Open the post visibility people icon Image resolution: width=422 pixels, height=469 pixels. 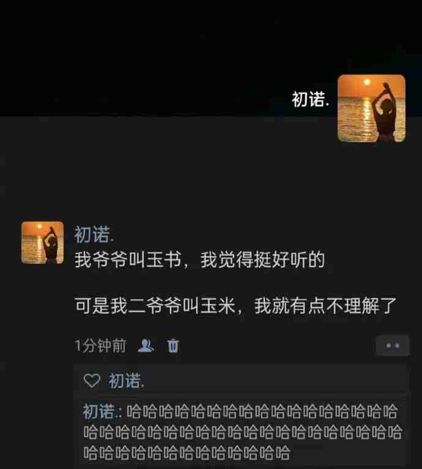click(x=146, y=346)
